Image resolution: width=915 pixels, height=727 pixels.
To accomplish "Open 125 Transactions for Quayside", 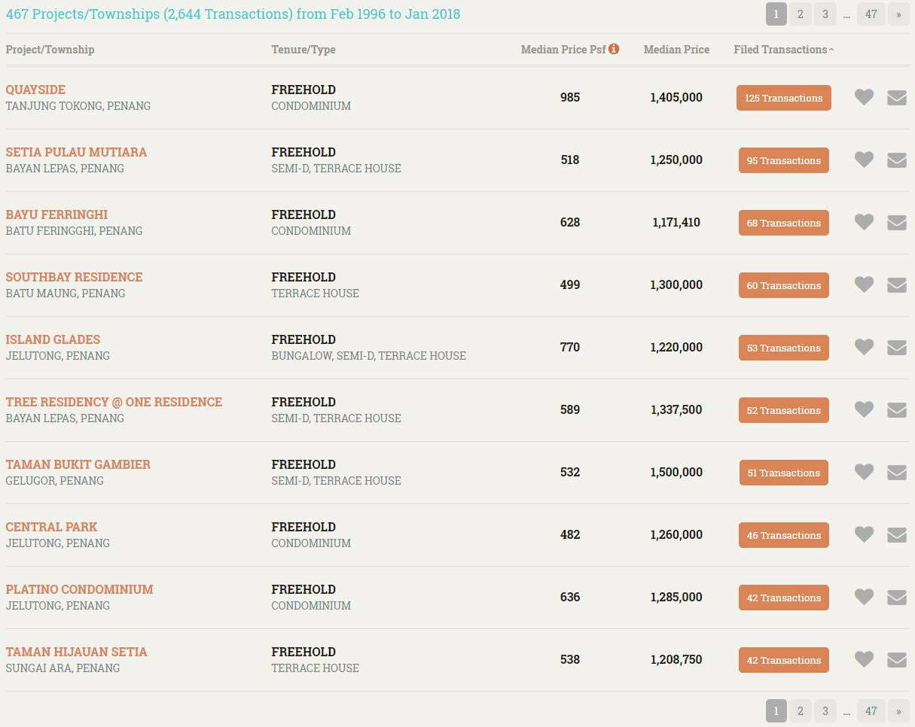I will (783, 98).
